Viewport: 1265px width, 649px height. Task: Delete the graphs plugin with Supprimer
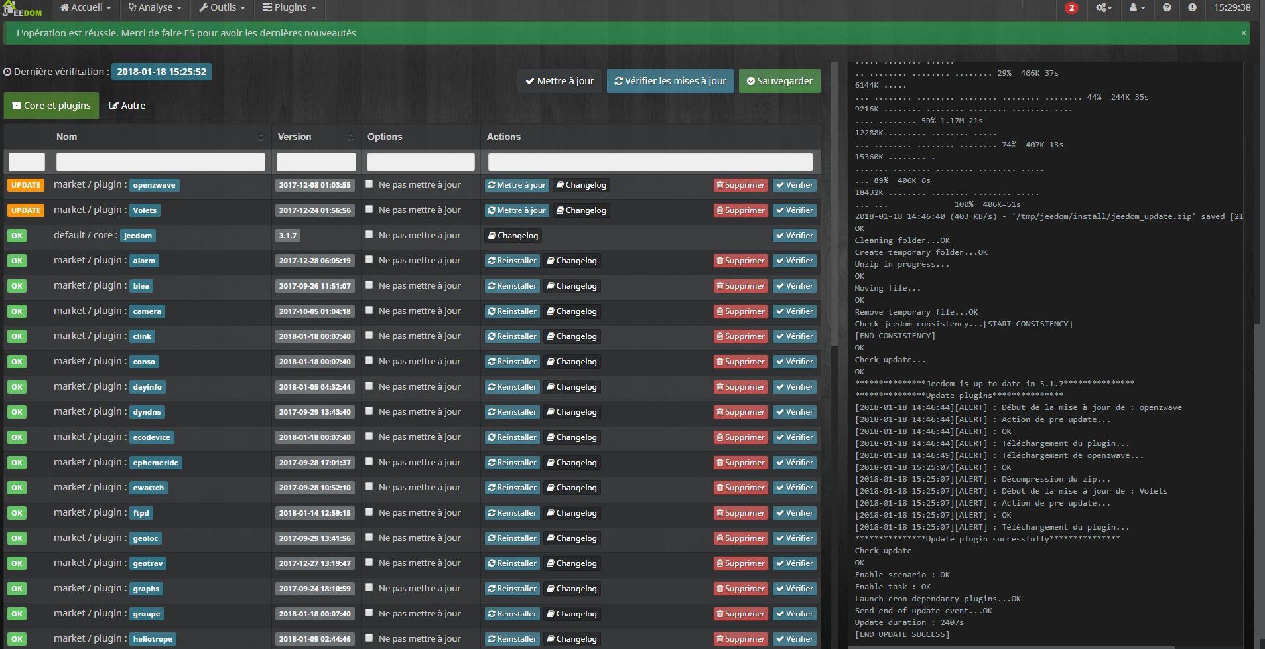pos(741,589)
